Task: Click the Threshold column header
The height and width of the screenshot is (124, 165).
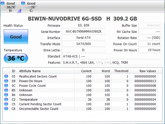Action: (x=121, y=71)
